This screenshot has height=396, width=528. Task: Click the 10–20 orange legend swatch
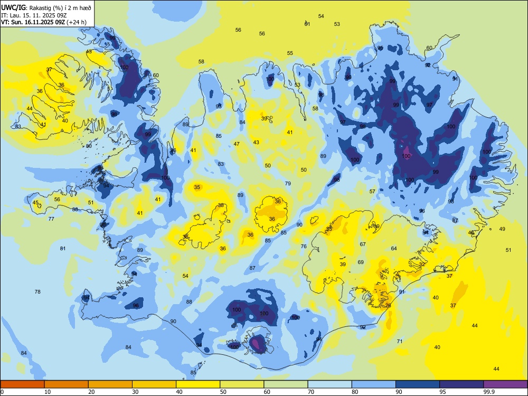[x=67, y=384]
